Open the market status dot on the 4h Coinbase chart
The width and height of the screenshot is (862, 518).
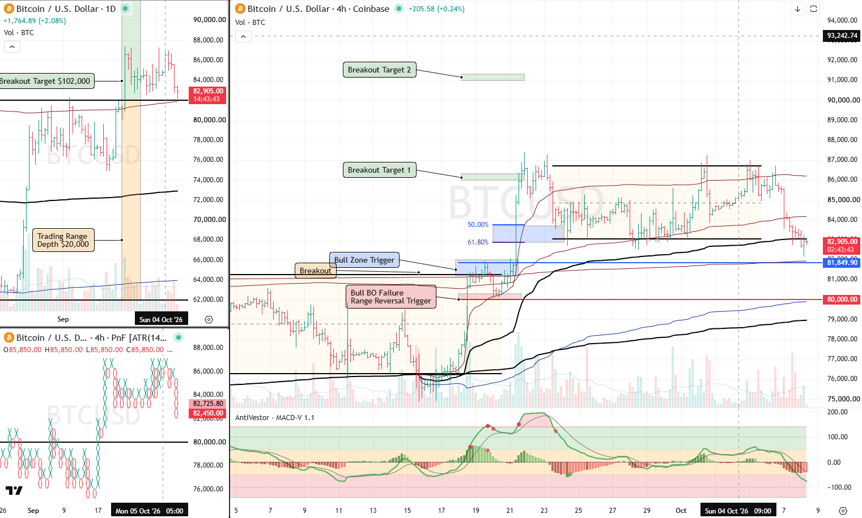(x=399, y=8)
